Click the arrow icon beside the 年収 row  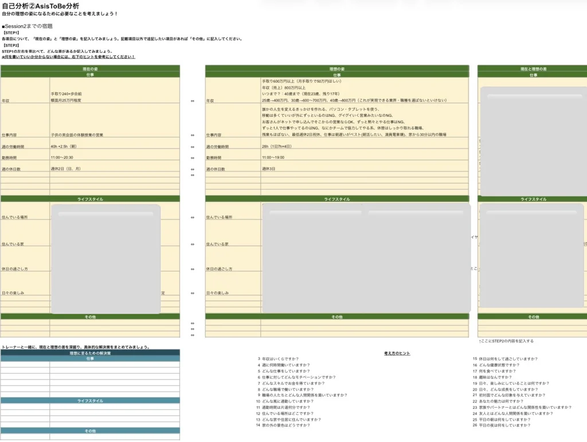tap(193, 100)
